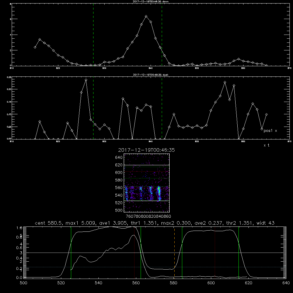Click the green vertical line near 615 in bottom plot
Image resolution: width=293 pixels, height=293 pixels.
point(239,253)
